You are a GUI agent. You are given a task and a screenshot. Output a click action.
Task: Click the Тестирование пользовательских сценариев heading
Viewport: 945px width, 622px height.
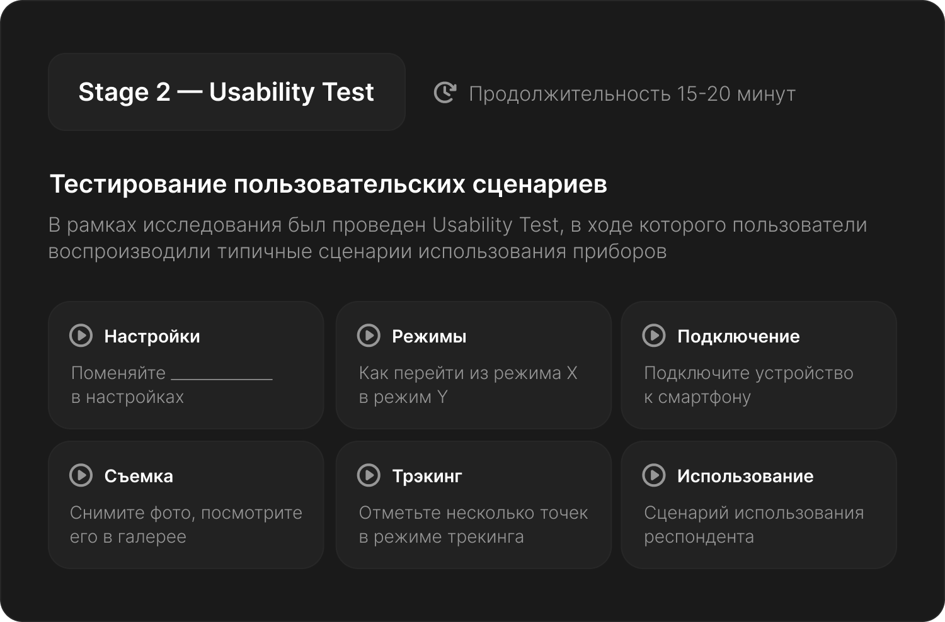(328, 184)
